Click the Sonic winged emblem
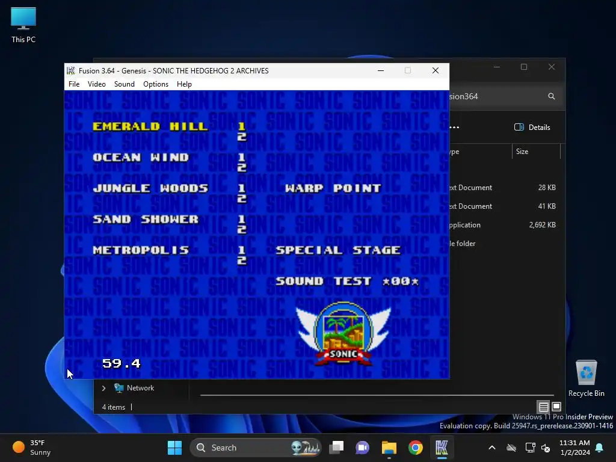The image size is (616, 462). coord(343,333)
